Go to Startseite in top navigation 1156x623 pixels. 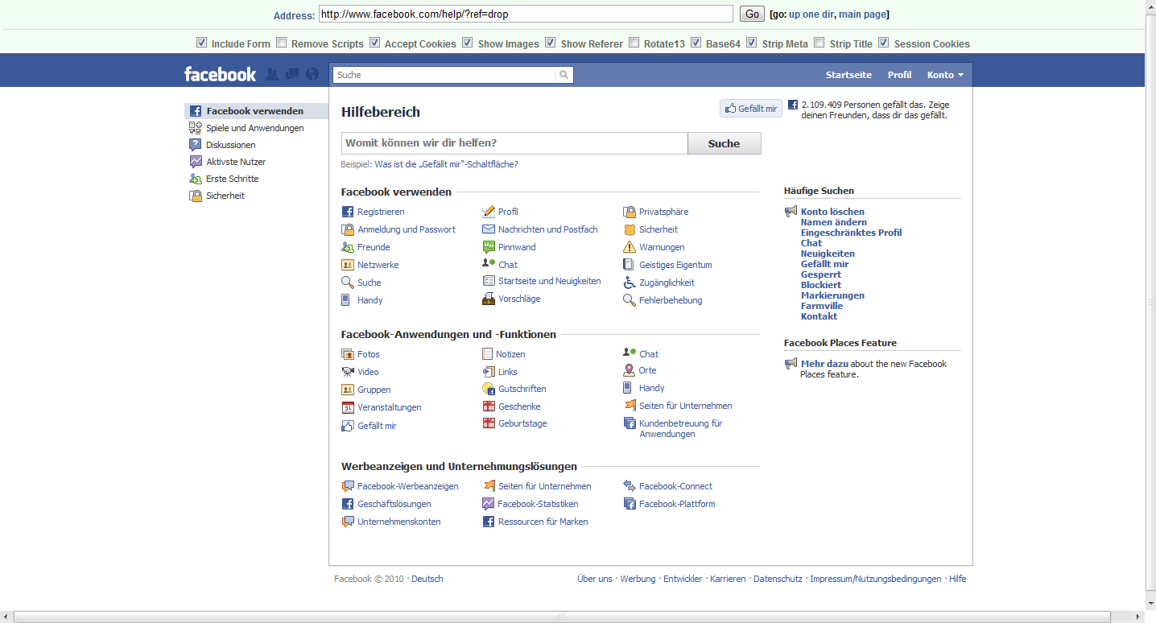click(848, 75)
